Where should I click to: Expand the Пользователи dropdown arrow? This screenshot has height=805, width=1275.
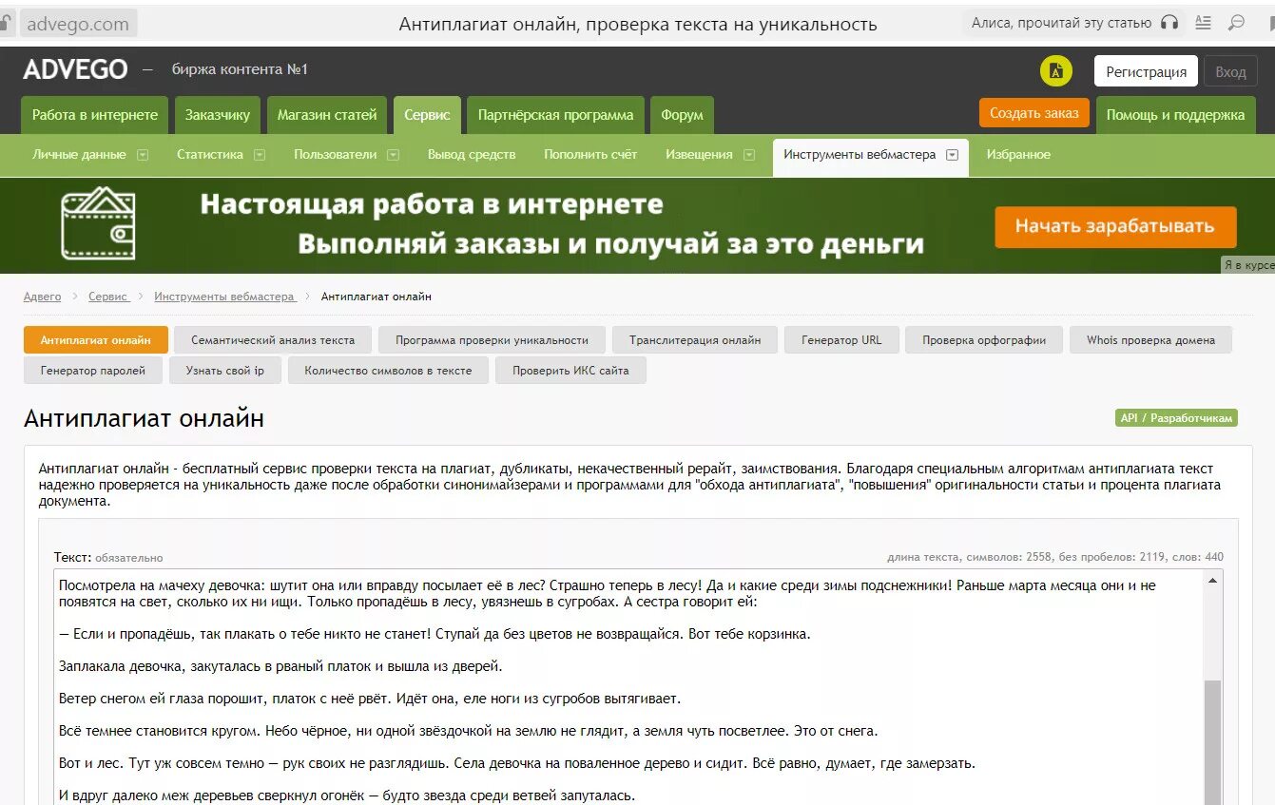coord(393,155)
